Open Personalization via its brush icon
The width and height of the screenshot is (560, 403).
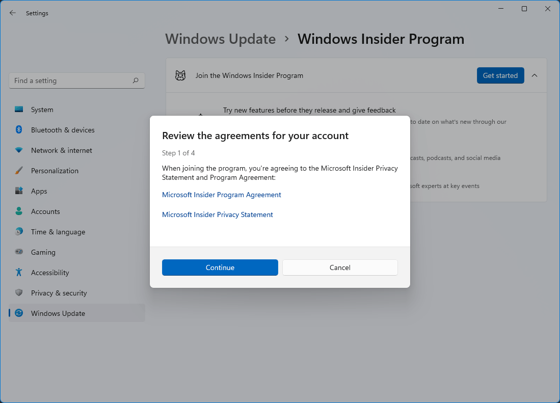[19, 170]
